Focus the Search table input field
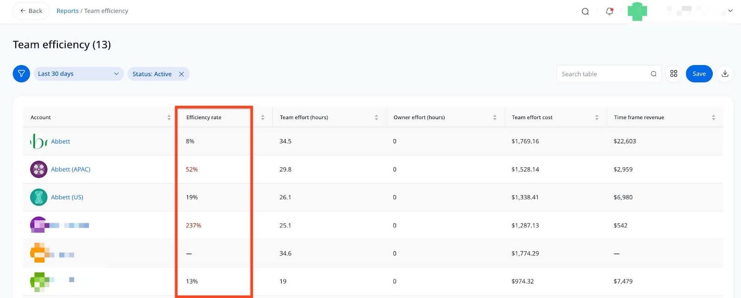This screenshot has width=741, height=298. (602, 74)
